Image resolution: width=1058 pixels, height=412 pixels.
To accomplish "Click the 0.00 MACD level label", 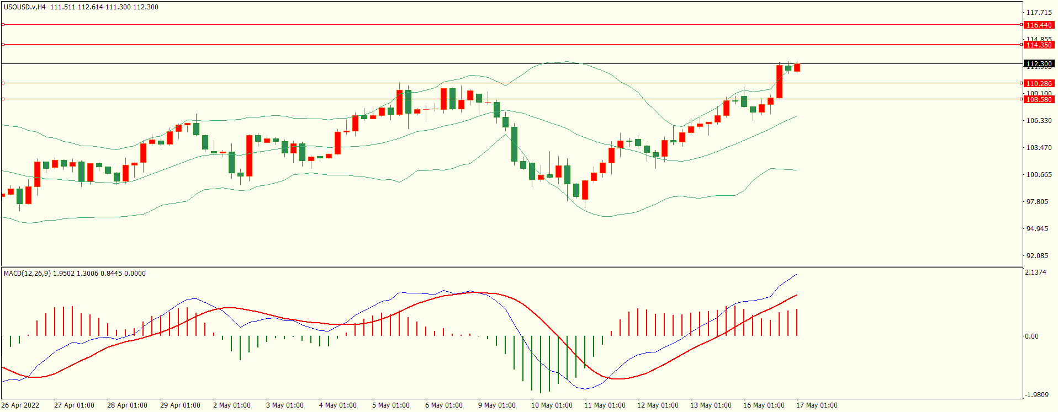I will click(x=1031, y=336).
